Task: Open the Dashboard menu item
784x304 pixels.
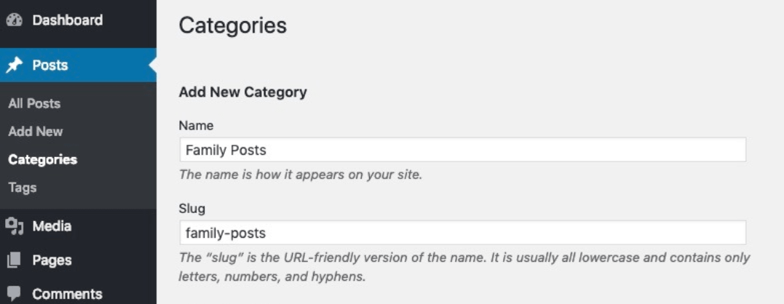Action: coord(68,20)
